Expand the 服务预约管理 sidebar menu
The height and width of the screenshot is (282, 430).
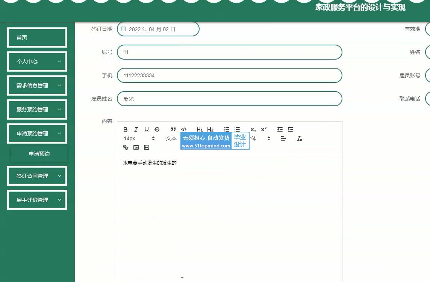tap(37, 109)
